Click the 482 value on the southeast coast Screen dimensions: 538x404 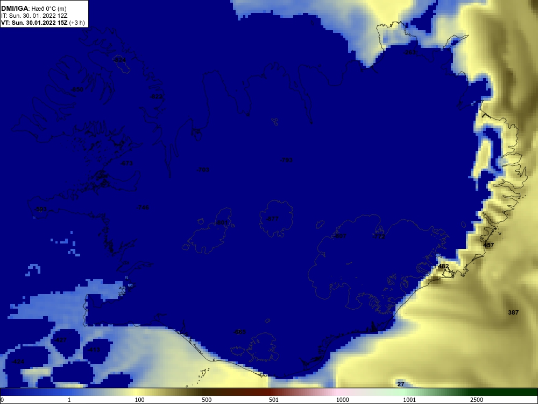[x=443, y=266]
